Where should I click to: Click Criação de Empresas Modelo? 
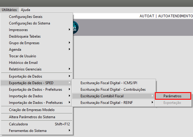pos(32,110)
